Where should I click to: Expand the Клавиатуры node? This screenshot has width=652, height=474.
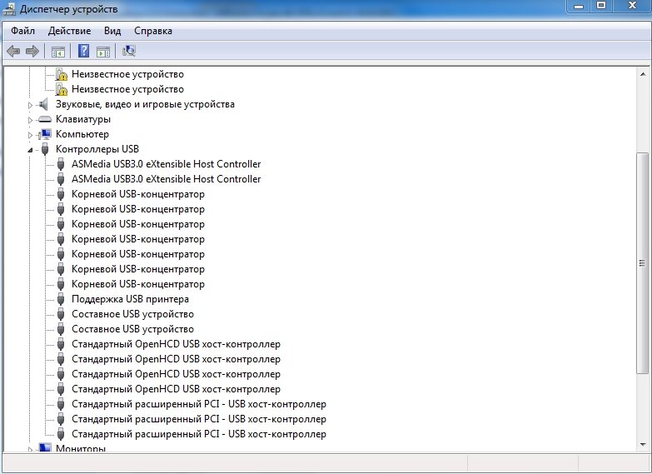[x=30, y=120]
